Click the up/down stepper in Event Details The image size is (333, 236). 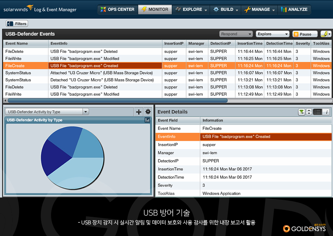click(309, 112)
